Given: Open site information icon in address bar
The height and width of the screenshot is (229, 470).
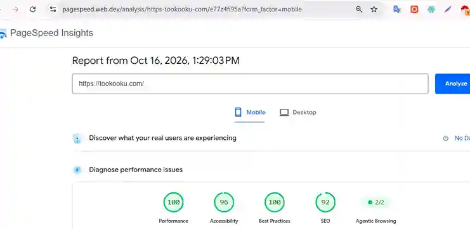Looking at the screenshot, I should (53, 9).
